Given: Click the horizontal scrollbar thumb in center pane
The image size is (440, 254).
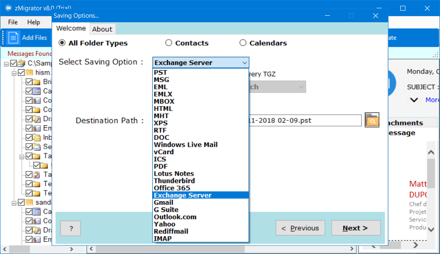Looking at the screenshot, I should 170,249.
